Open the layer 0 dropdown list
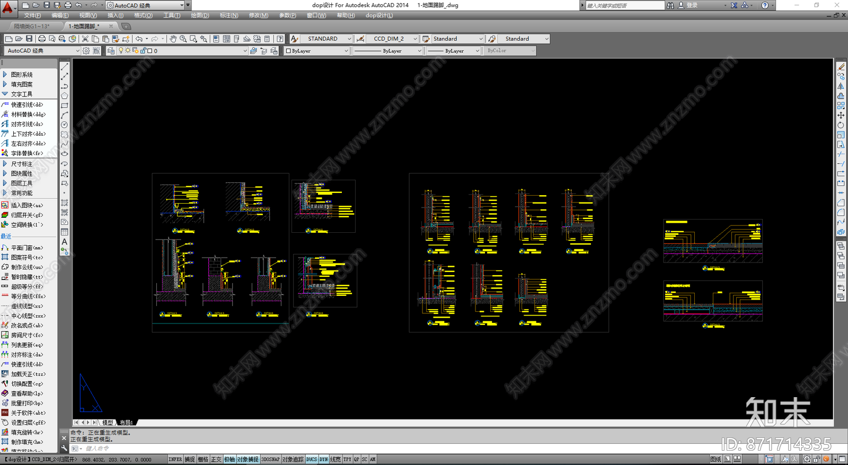This screenshot has width=848, height=465. tap(182, 51)
